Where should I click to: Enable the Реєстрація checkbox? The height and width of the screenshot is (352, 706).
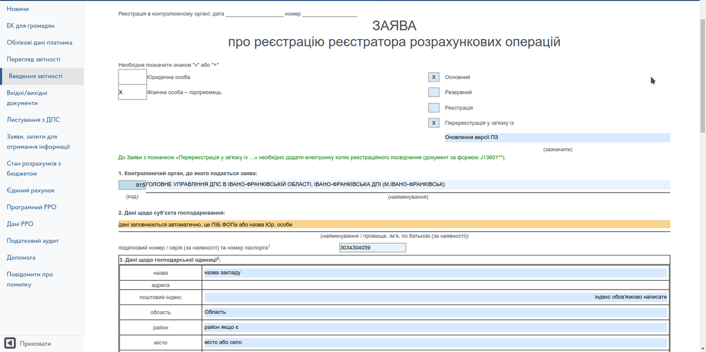[434, 108]
